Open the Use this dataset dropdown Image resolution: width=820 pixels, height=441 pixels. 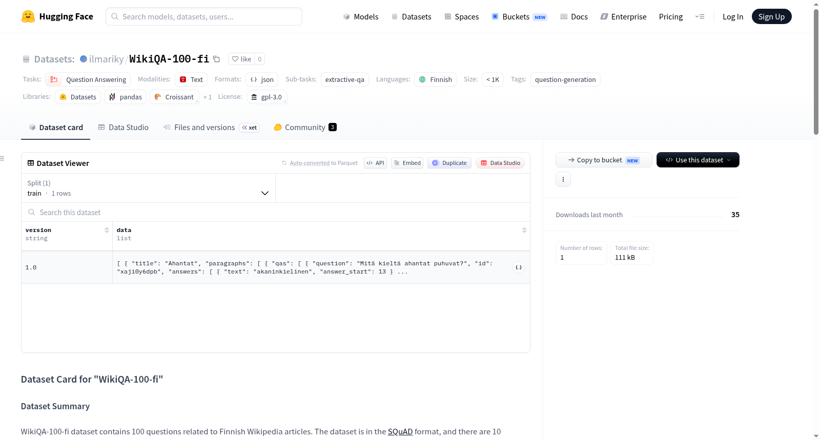click(698, 160)
